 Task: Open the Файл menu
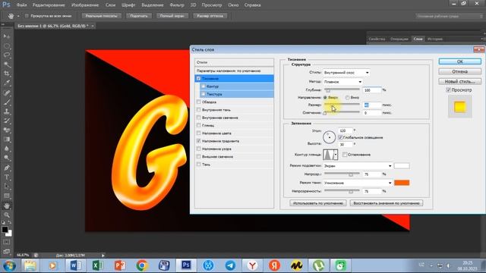[x=21, y=5]
